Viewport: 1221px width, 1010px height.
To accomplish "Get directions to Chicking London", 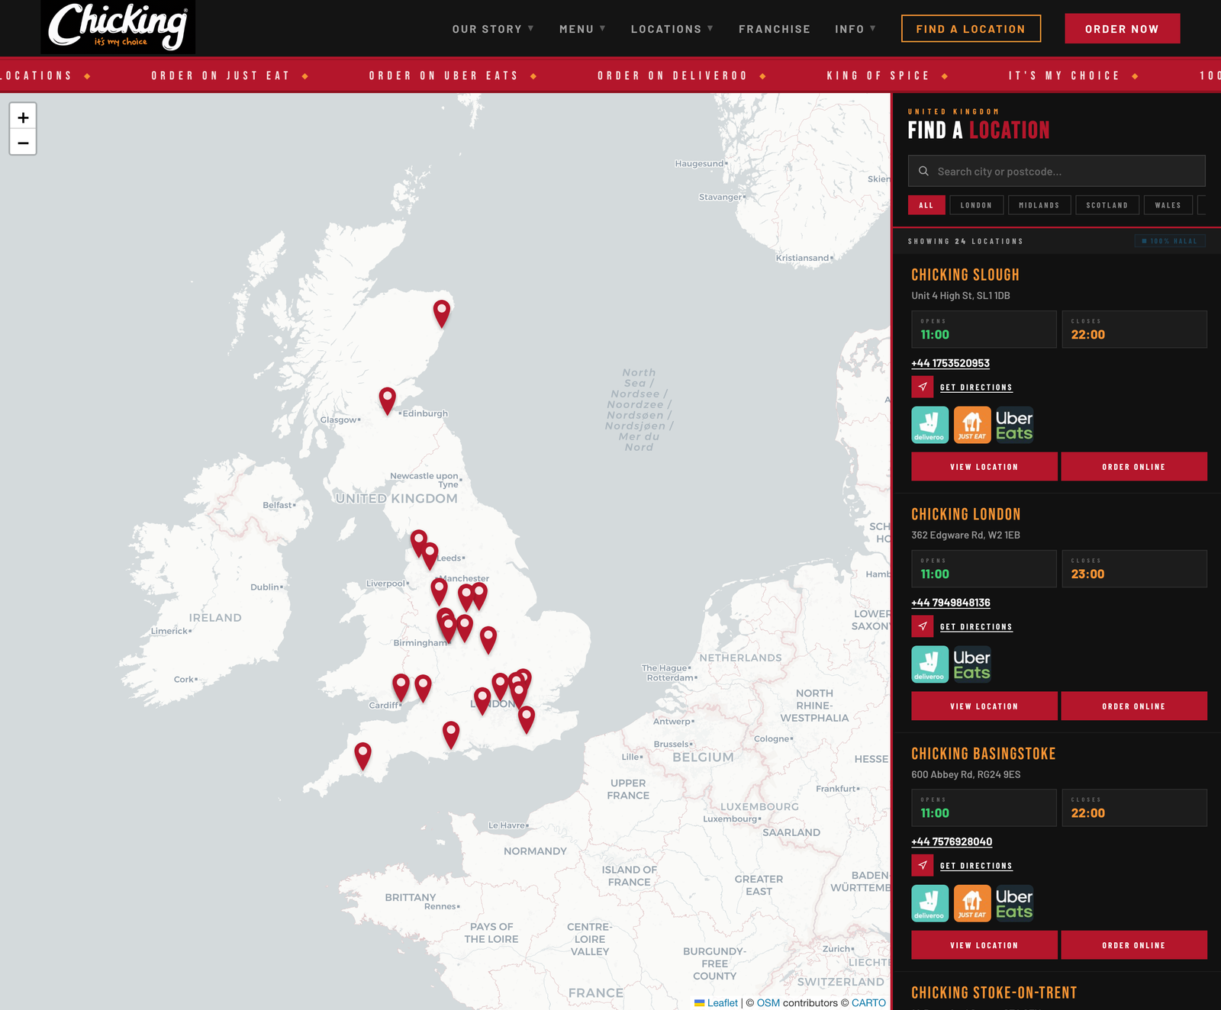I will [x=976, y=627].
